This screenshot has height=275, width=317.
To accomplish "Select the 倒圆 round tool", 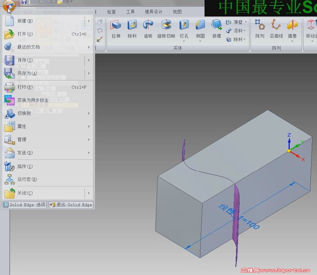I will pyautogui.click(x=200, y=29).
